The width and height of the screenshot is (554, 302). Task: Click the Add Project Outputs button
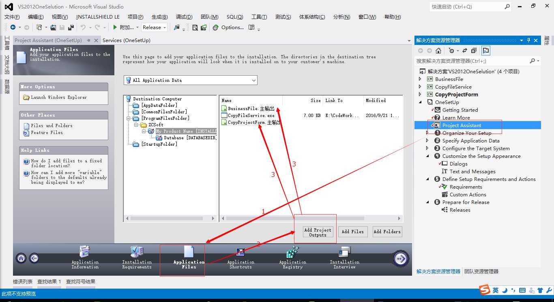(x=318, y=232)
